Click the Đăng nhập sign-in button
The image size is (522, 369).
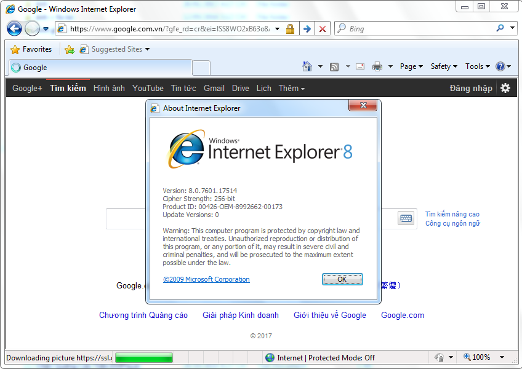(x=471, y=88)
